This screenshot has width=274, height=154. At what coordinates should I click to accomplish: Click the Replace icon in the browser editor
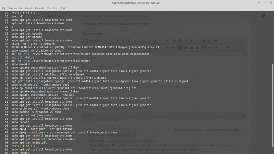(x=160, y=41)
